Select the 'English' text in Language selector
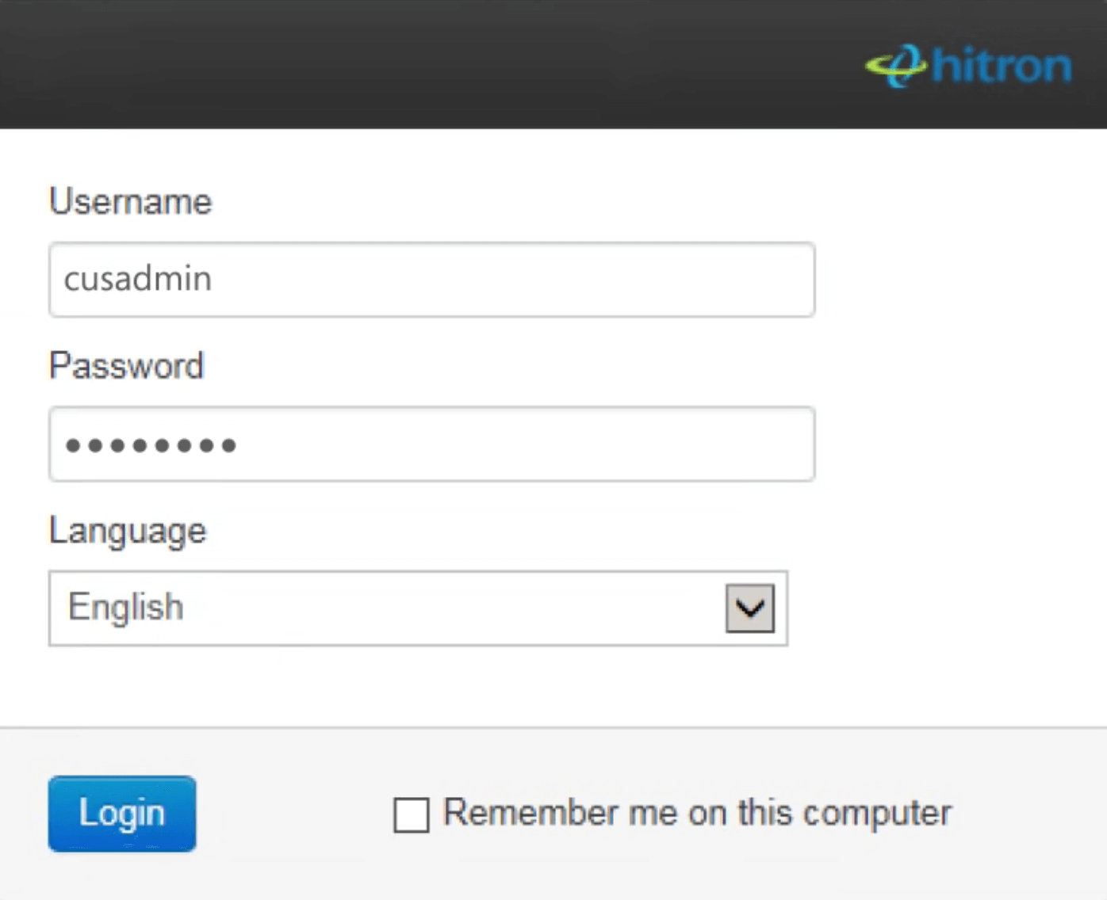This screenshot has width=1107, height=900. [126, 608]
